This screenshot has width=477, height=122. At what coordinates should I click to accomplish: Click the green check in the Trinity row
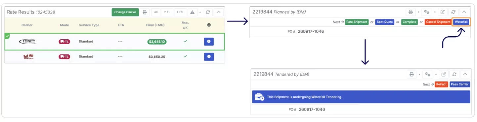[x=185, y=42]
